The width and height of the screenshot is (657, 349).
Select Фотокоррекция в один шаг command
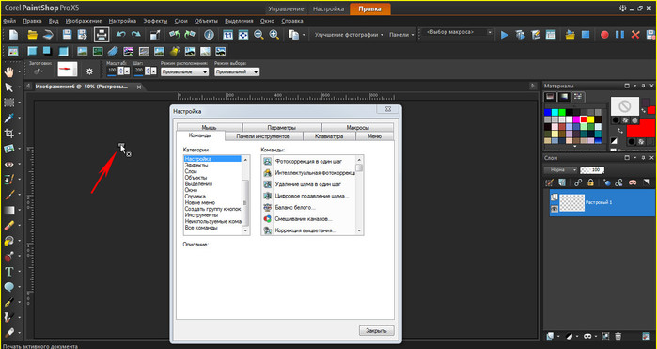click(309, 161)
